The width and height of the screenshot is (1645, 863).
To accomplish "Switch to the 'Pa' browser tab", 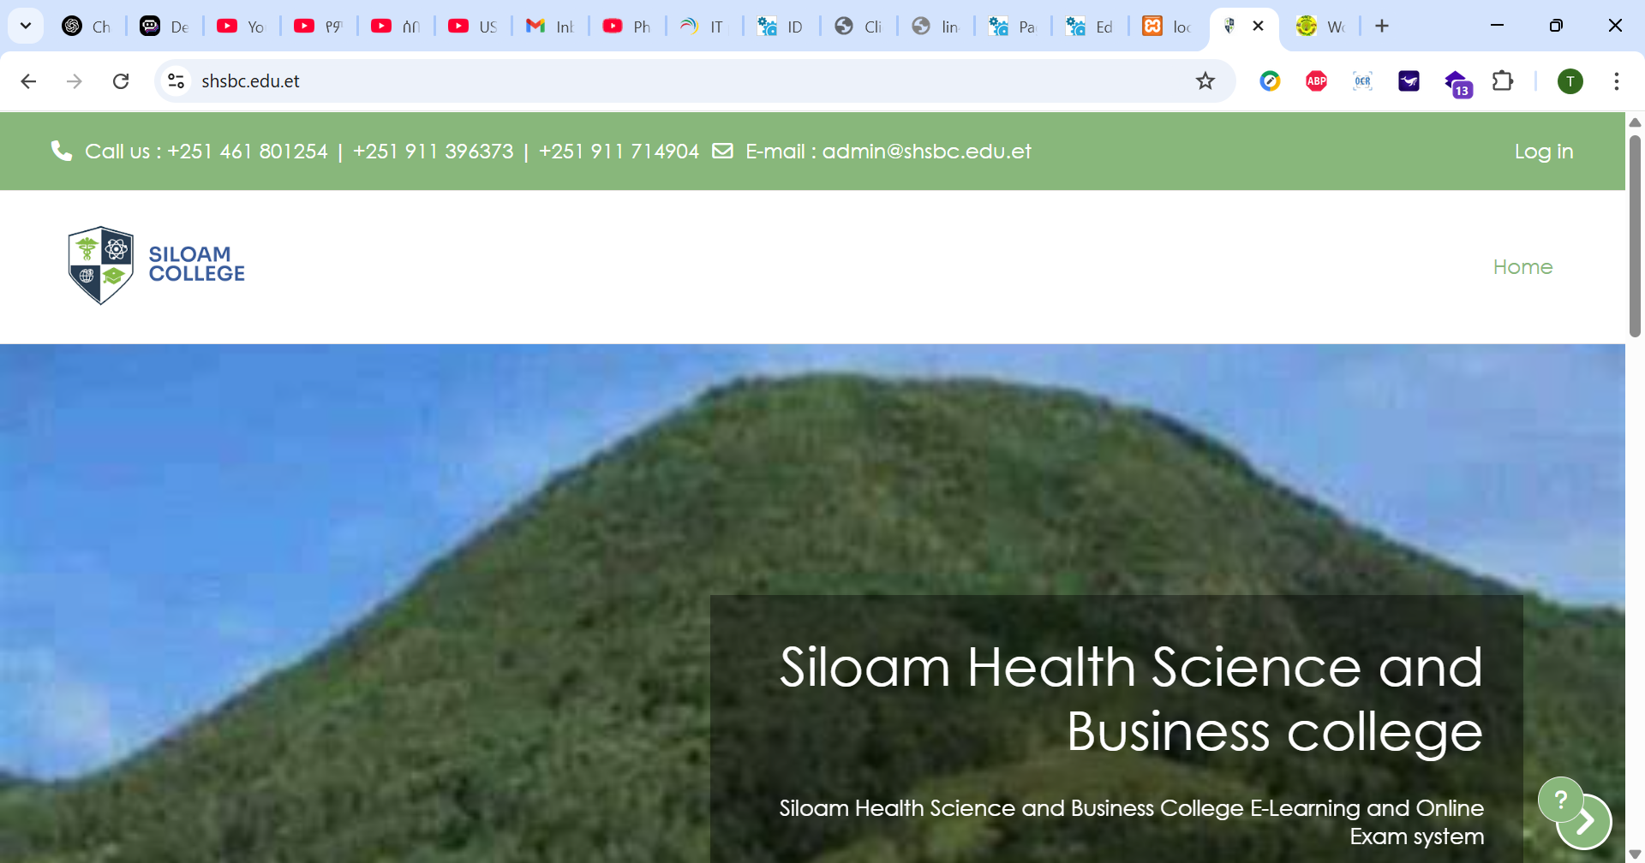I will click(1013, 27).
